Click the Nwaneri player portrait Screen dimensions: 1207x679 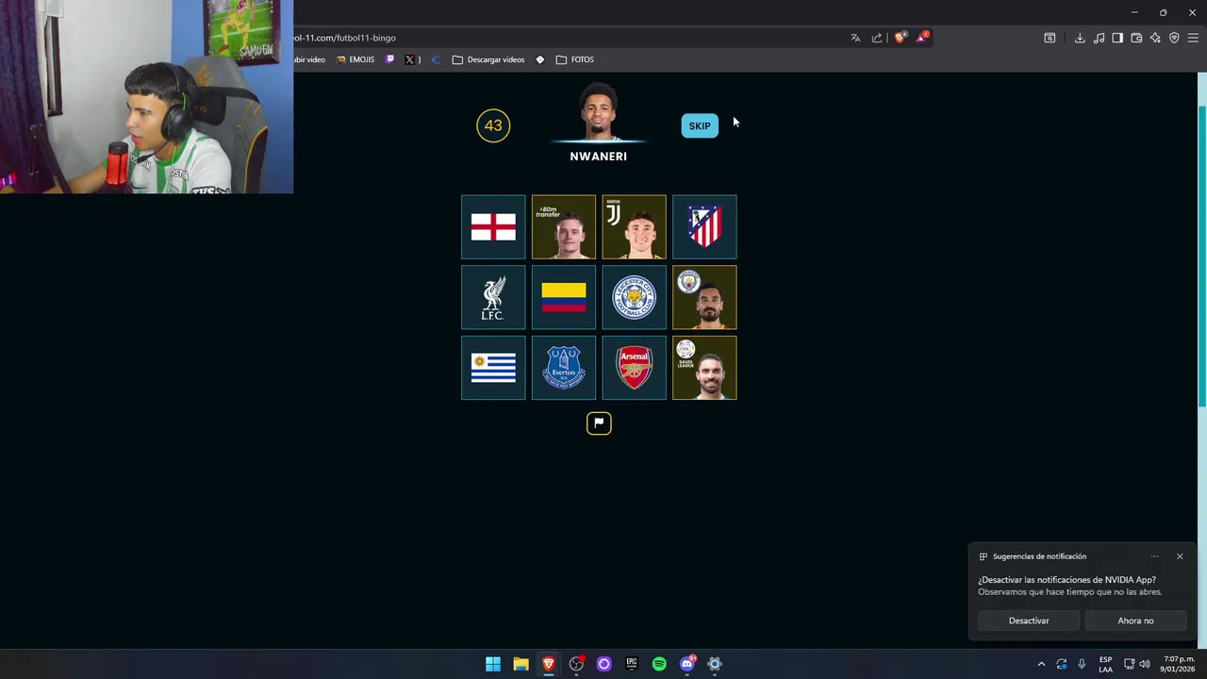tap(599, 112)
